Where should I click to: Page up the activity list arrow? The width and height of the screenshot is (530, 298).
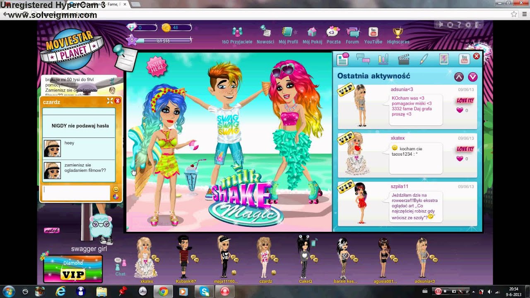(459, 77)
